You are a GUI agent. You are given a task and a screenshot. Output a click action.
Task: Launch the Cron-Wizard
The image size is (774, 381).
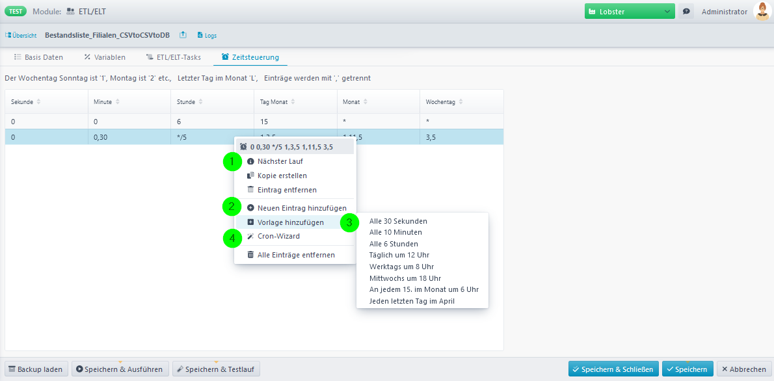click(278, 236)
